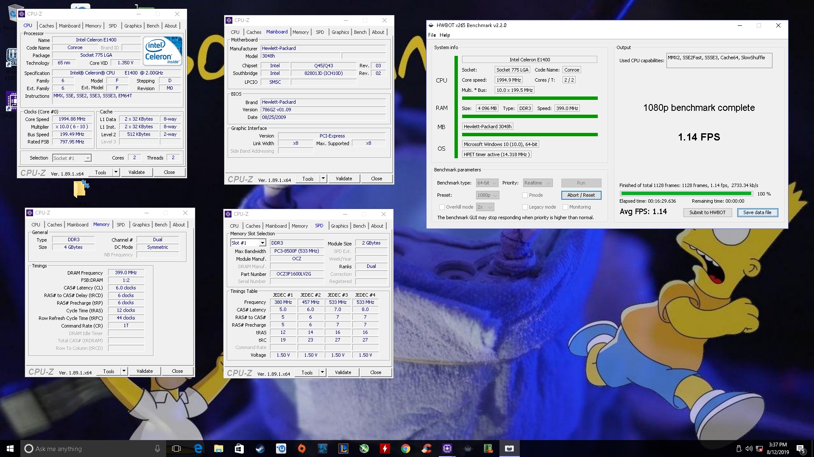Screen dimensions: 814x457
Task: Open the Uplay taskbar icon
Action: [281, 449]
